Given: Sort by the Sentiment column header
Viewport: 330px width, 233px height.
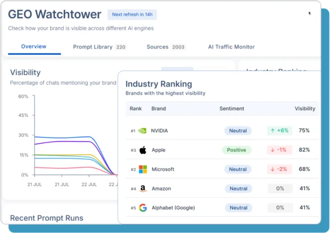Looking at the screenshot, I should [x=232, y=109].
